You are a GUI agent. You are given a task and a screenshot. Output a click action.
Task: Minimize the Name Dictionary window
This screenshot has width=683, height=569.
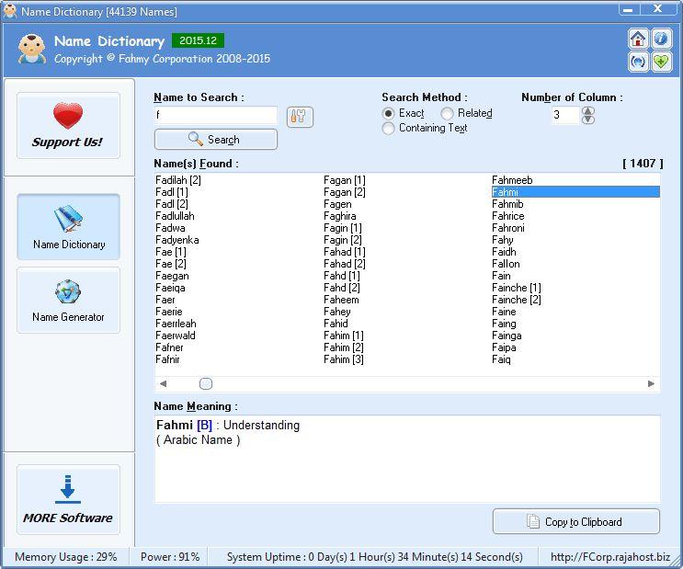click(629, 9)
